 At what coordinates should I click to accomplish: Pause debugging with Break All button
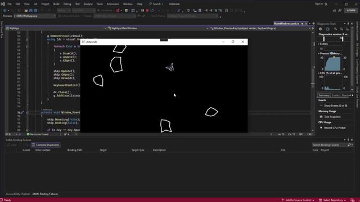142,11
